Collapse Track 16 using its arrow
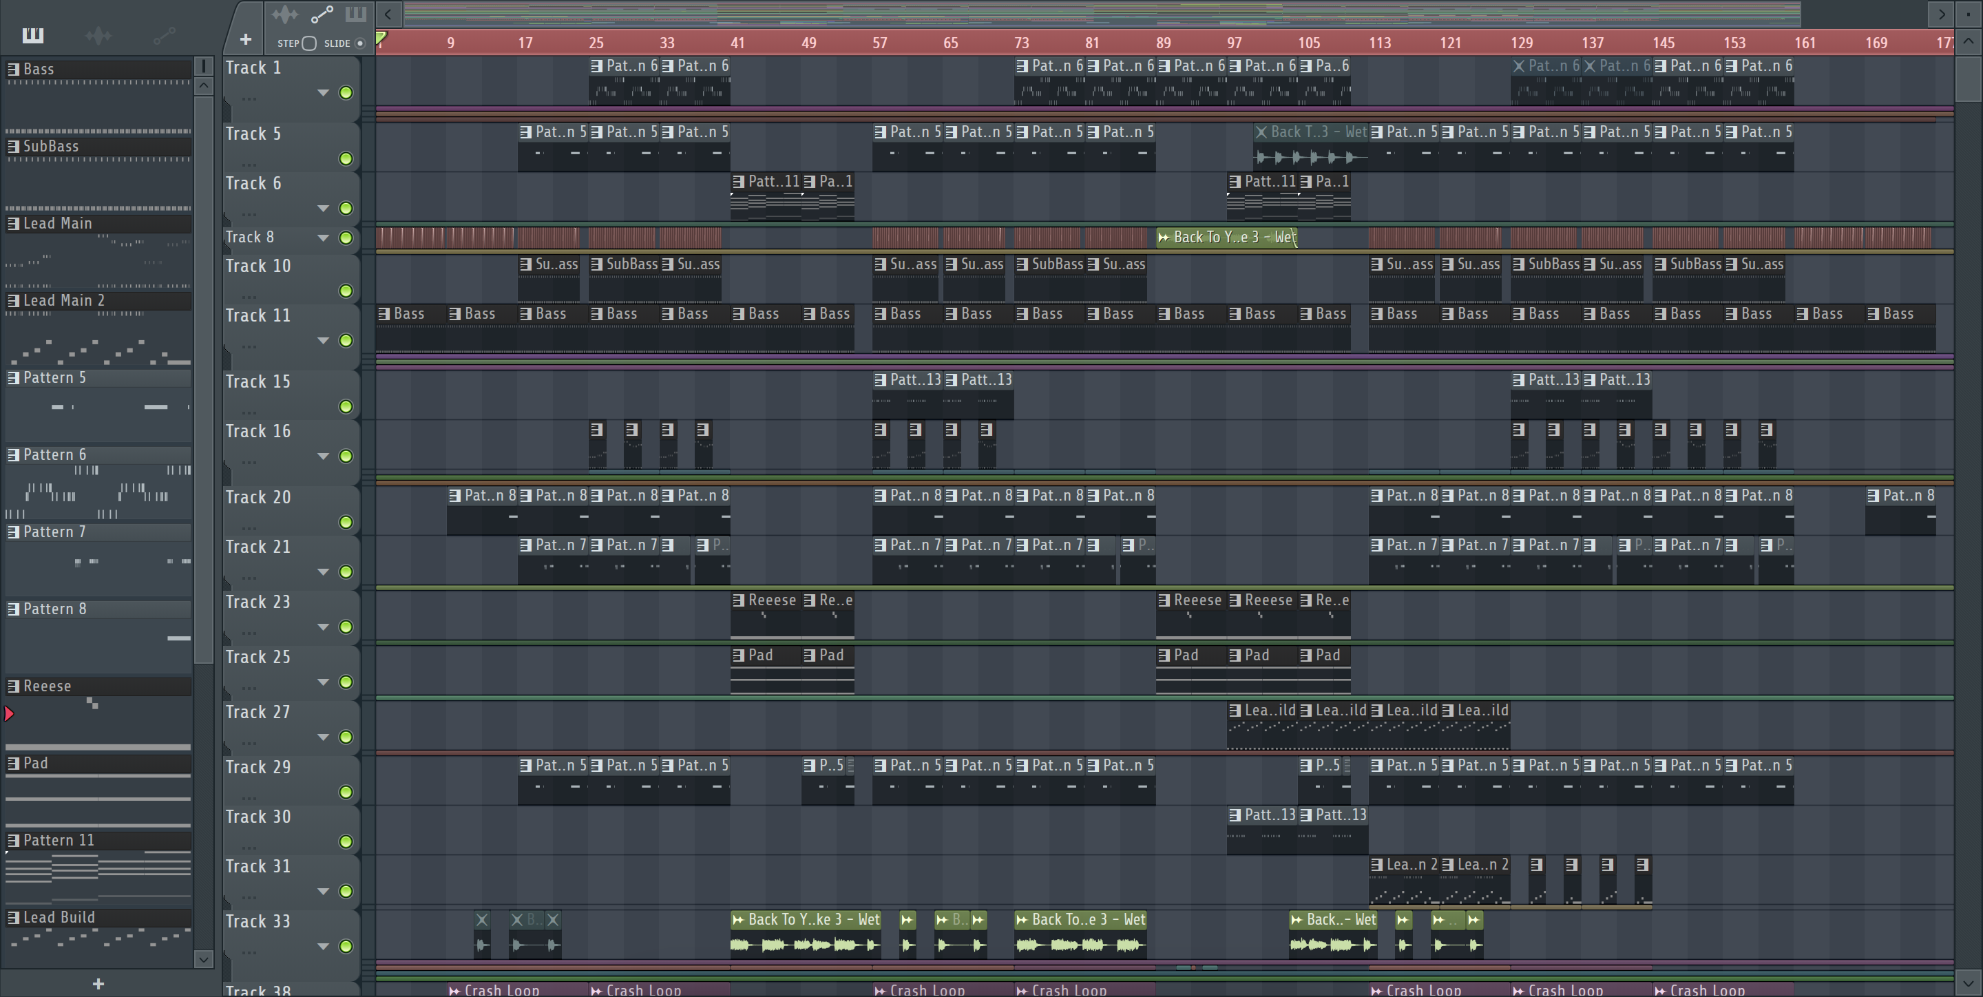The height and width of the screenshot is (997, 1983). point(324,456)
